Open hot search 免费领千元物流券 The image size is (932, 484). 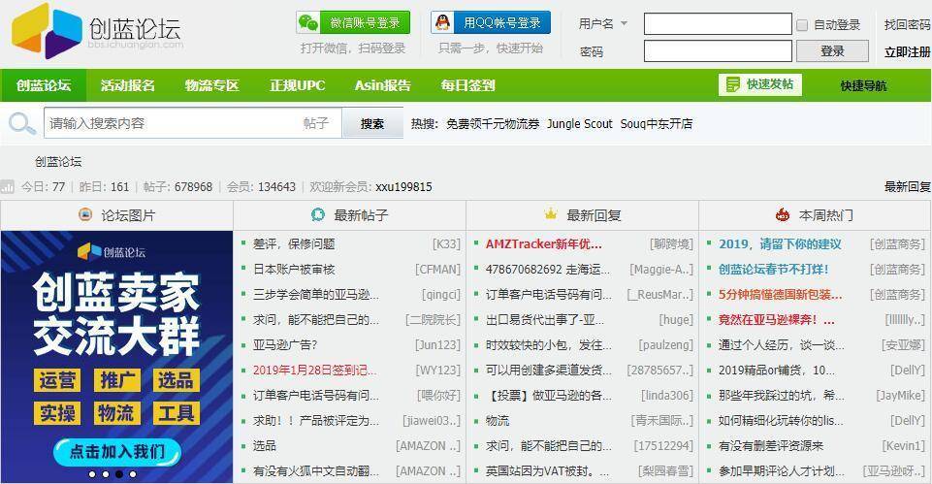[x=493, y=124]
